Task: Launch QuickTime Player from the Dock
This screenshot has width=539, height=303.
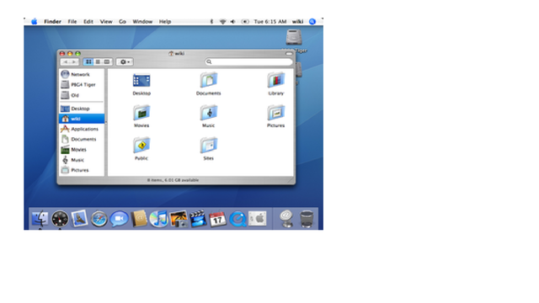Action: pos(237,219)
